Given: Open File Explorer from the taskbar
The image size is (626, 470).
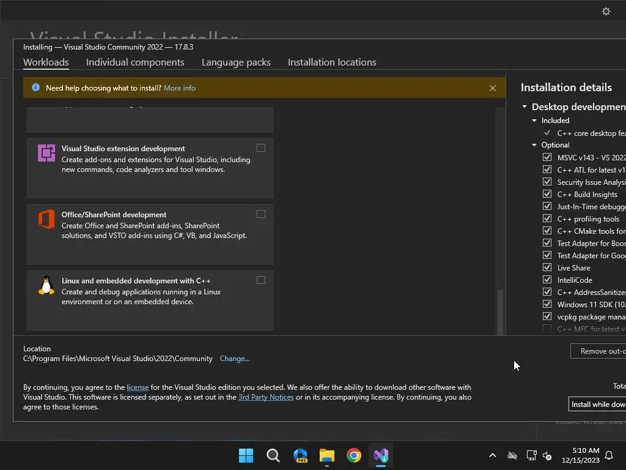Looking at the screenshot, I should coord(327,455).
